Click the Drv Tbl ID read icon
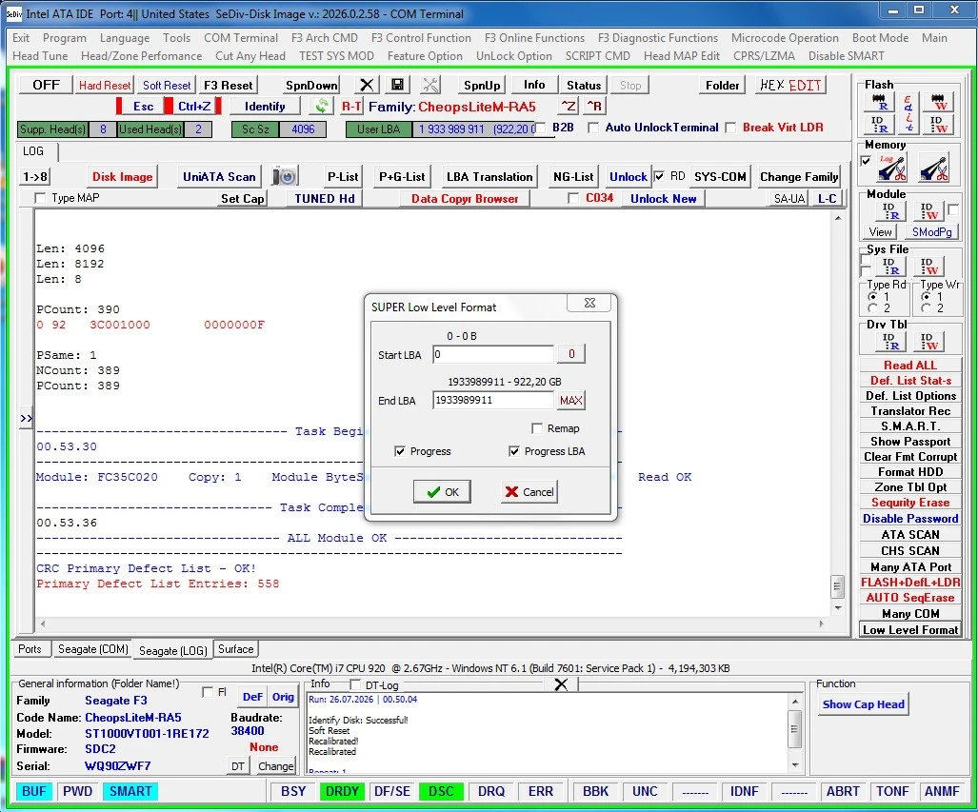 [x=890, y=342]
